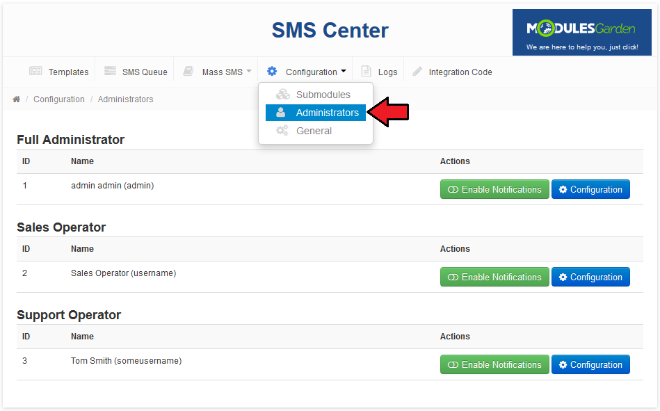Select General from Configuration menu
This screenshot has height=411, width=660.
pos(316,131)
